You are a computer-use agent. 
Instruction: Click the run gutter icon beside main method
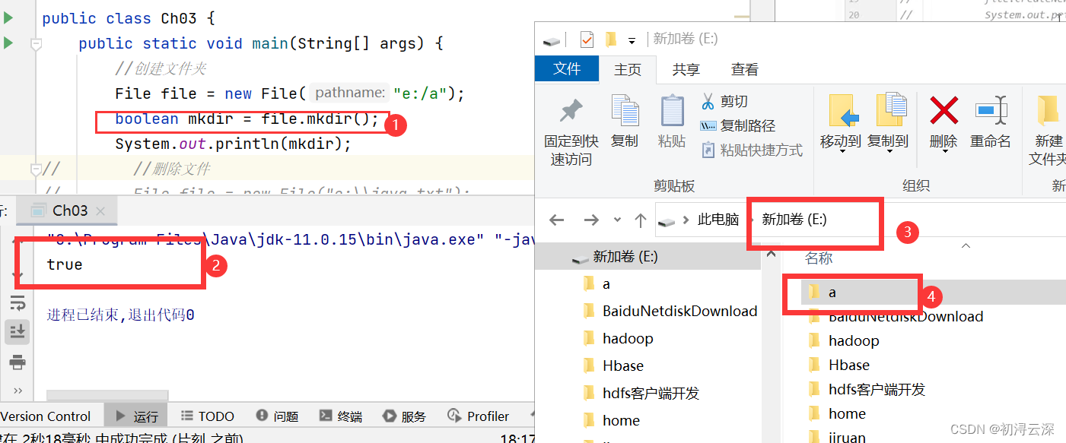(8, 43)
